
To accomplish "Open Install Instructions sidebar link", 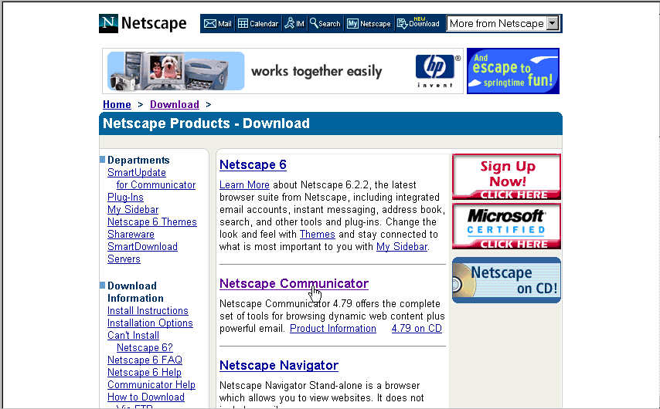I will coord(148,311).
